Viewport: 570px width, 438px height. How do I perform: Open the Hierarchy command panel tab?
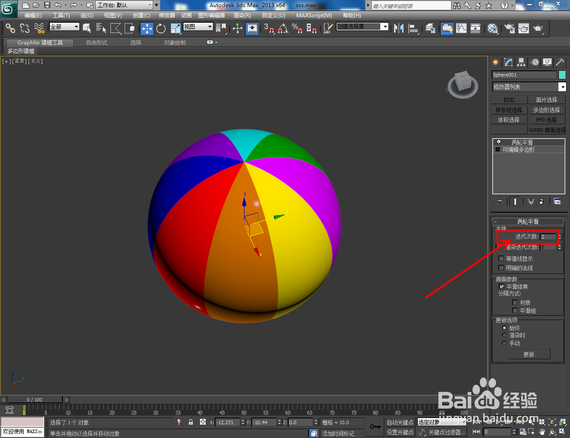[x=521, y=62]
